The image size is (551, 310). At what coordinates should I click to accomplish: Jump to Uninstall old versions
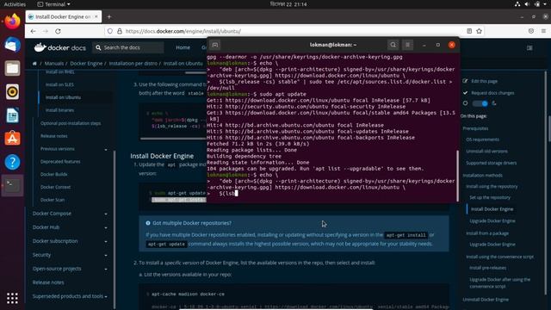[486, 152]
